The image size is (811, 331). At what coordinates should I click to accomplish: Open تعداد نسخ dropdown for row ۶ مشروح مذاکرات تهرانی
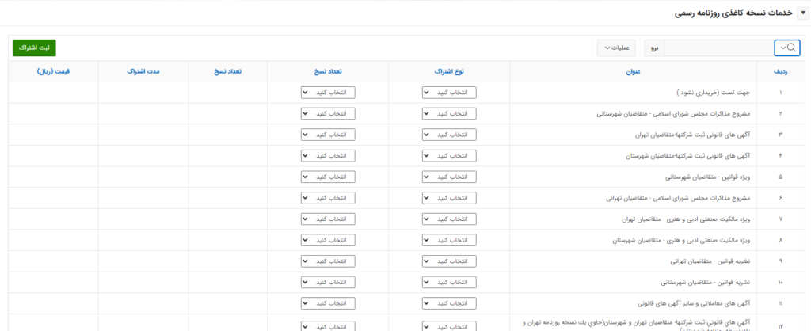tap(328, 198)
